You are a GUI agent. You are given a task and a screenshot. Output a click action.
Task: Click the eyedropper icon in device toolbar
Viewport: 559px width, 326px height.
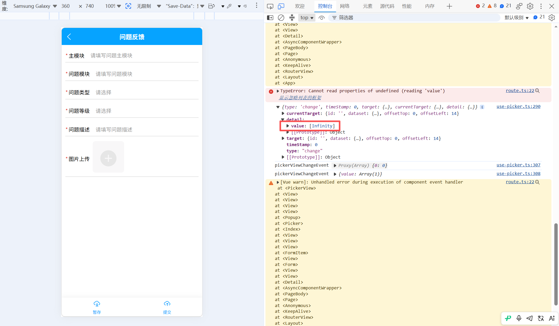tap(229, 6)
